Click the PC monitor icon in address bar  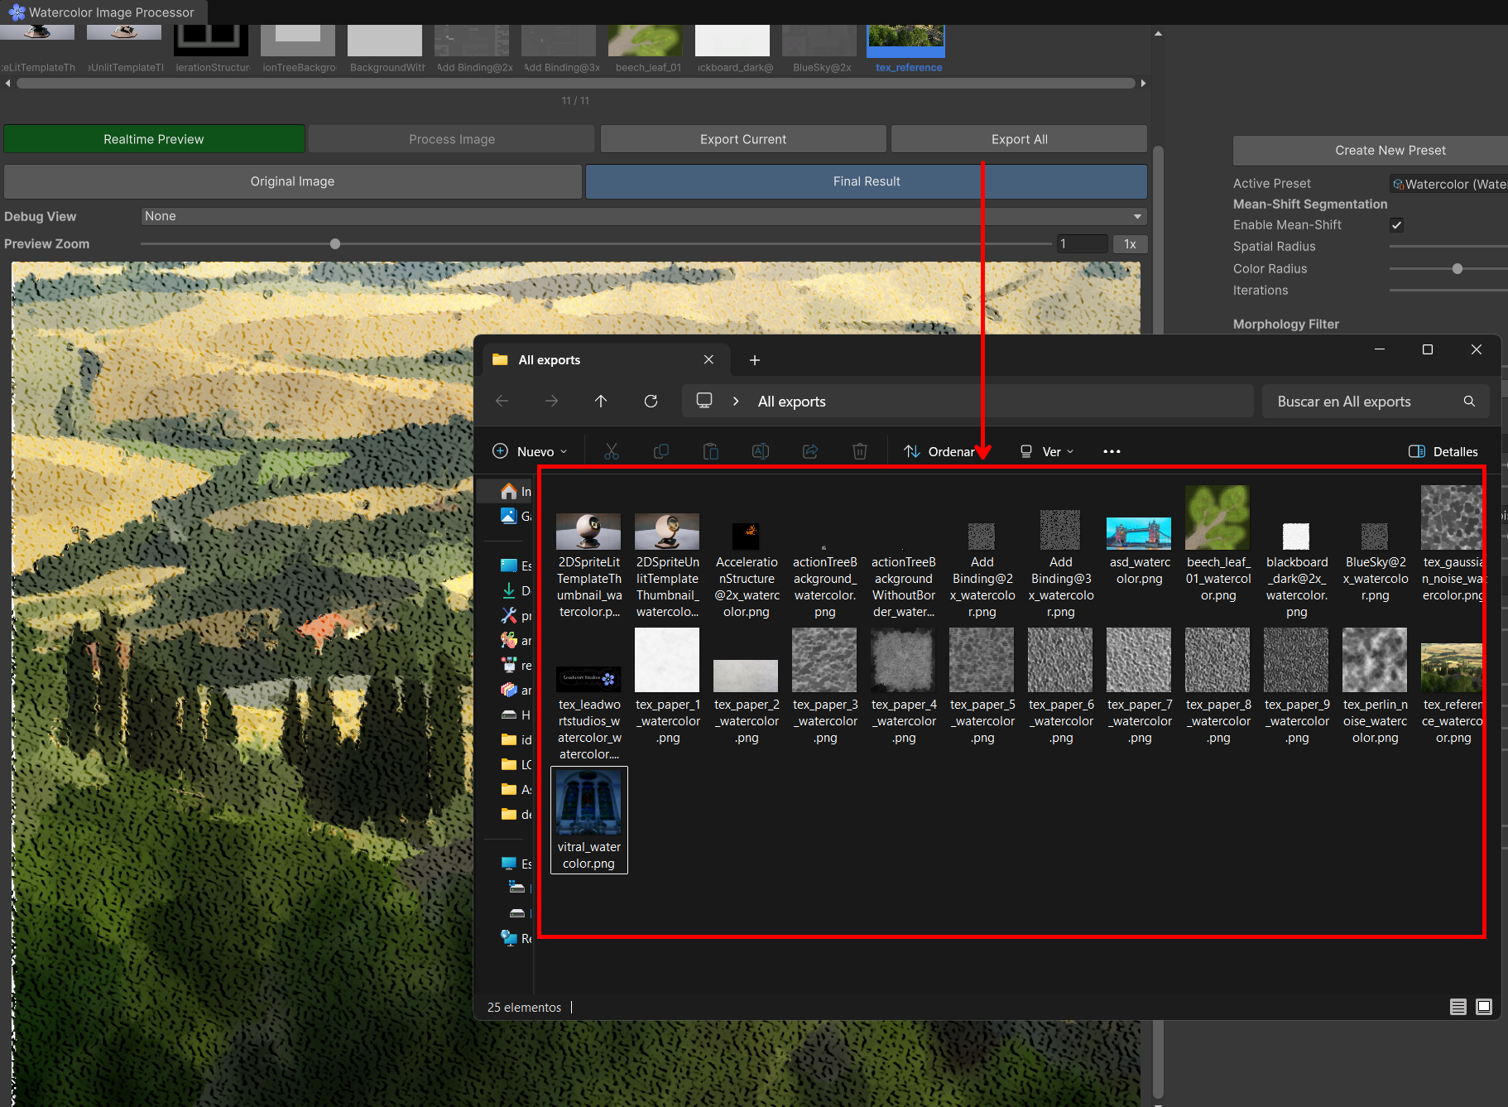[x=704, y=401]
